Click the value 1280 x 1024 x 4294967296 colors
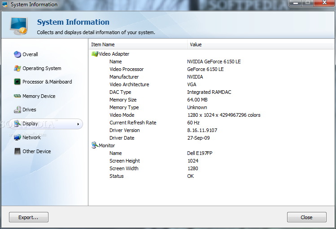The width and height of the screenshot is (336, 229). point(224,115)
